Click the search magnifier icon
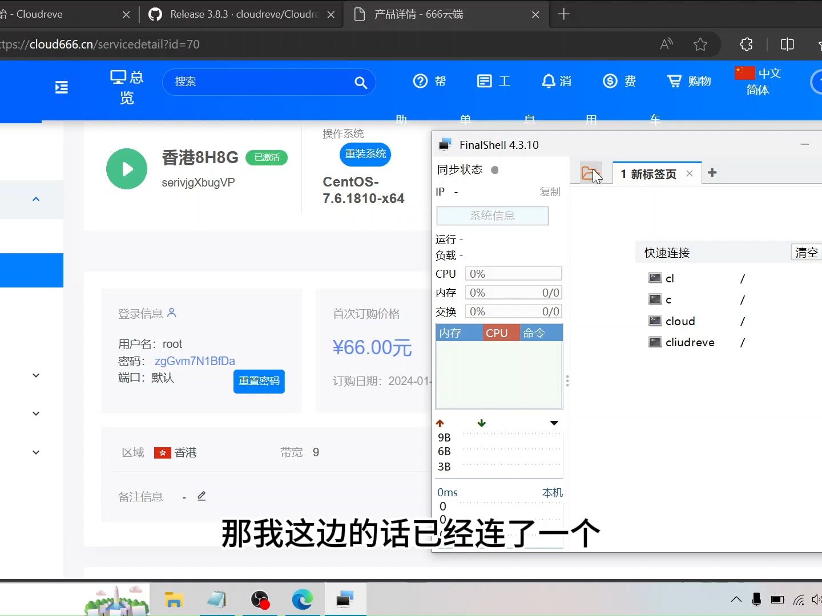 click(361, 83)
